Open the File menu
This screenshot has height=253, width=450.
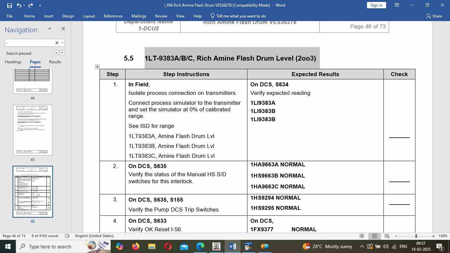(10, 16)
